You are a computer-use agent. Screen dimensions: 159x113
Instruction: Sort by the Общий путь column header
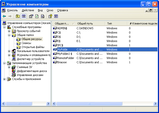pyautogui.click(x=90, y=23)
